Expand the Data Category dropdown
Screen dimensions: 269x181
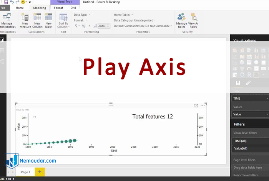pyautogui.click(x=134, y=20)
